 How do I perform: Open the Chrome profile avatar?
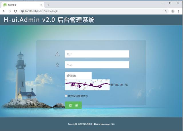tap(173, 11)
